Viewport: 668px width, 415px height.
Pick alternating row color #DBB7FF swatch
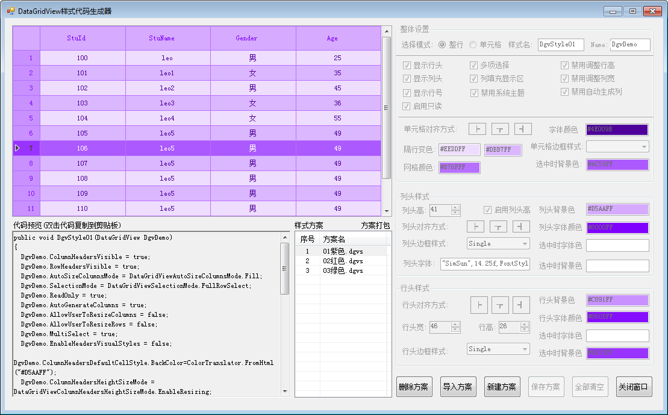pos(503,149)
